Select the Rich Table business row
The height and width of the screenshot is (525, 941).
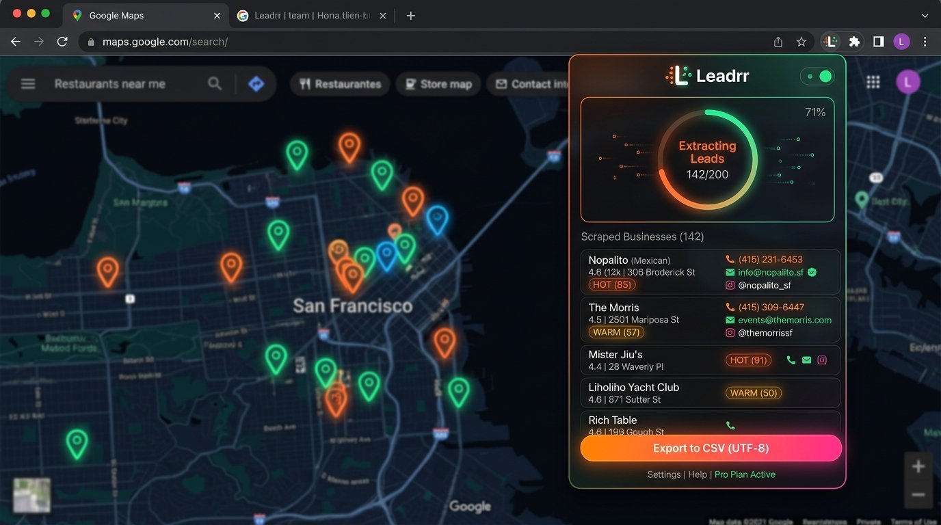pyautogui.click(x=710, y=422)
